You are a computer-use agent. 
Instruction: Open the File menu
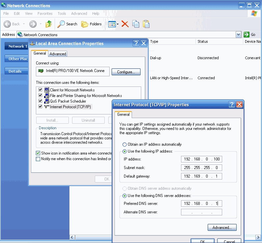[6, 13]
